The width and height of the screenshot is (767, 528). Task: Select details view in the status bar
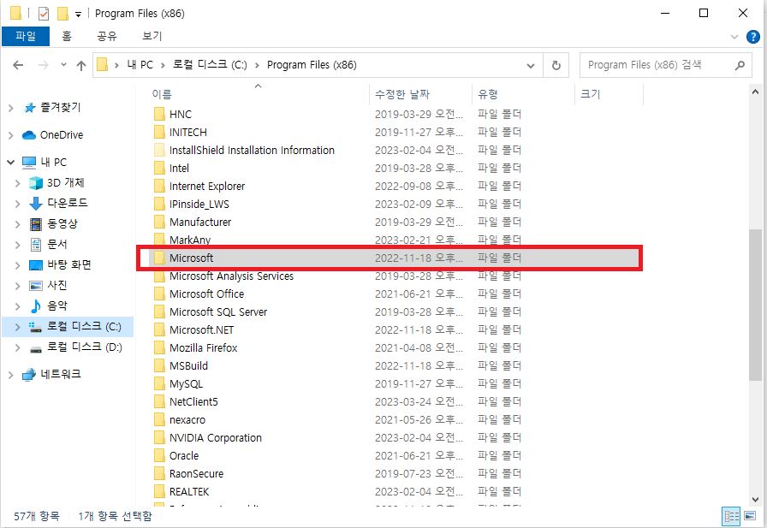click(732, 514)
